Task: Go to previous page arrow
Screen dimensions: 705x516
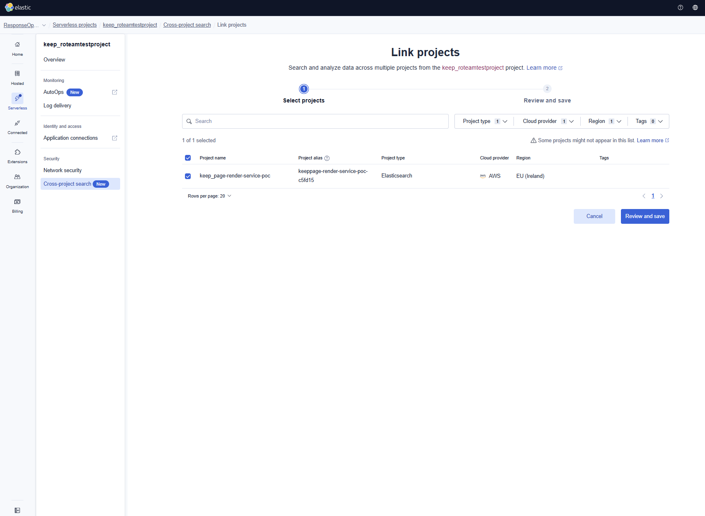Action: pyautogui.click(x=644, y=196)
